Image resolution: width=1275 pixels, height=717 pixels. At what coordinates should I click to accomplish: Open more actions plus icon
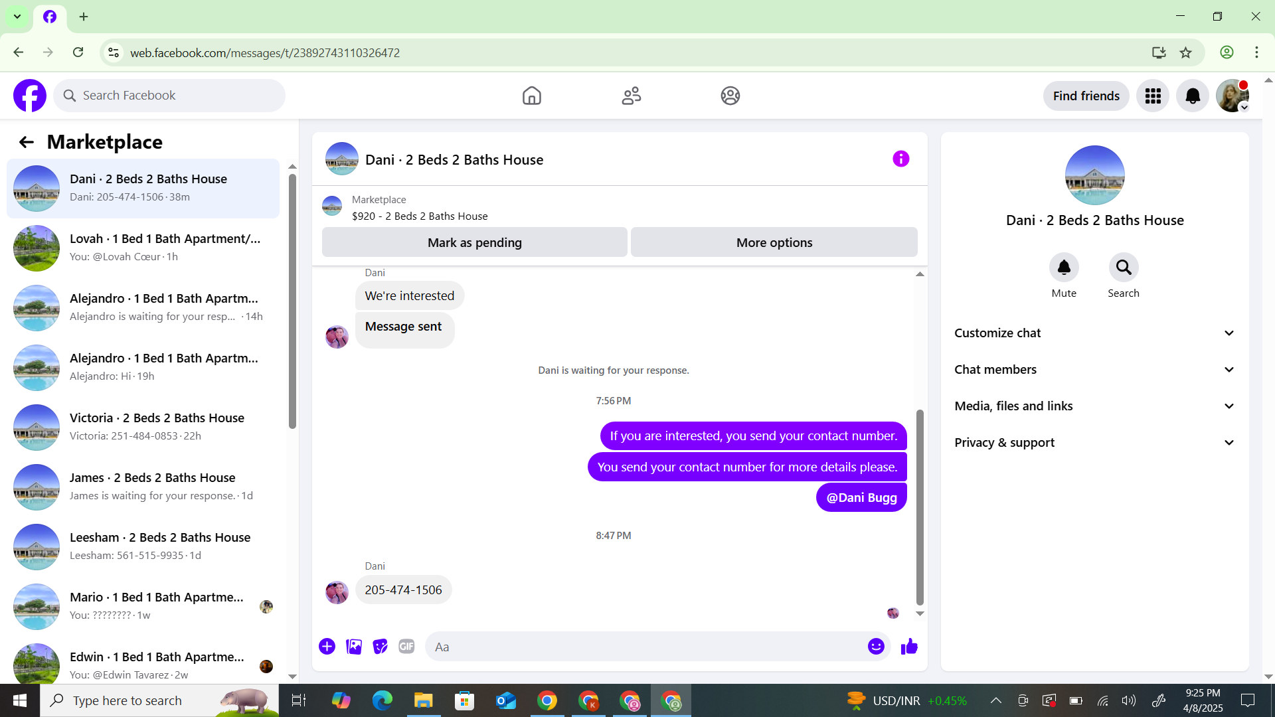(x=327, y=647)
